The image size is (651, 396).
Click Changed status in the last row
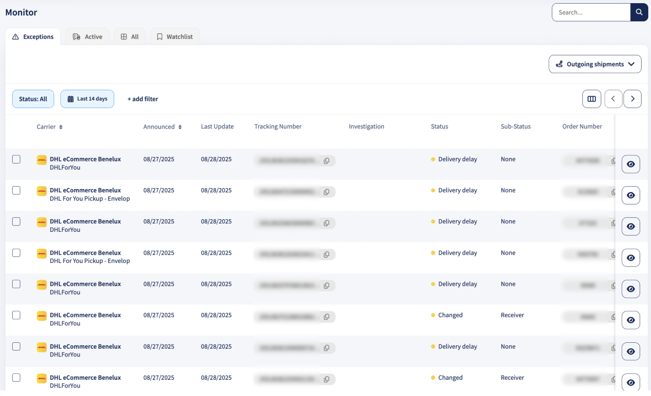[x=450, y=378]
